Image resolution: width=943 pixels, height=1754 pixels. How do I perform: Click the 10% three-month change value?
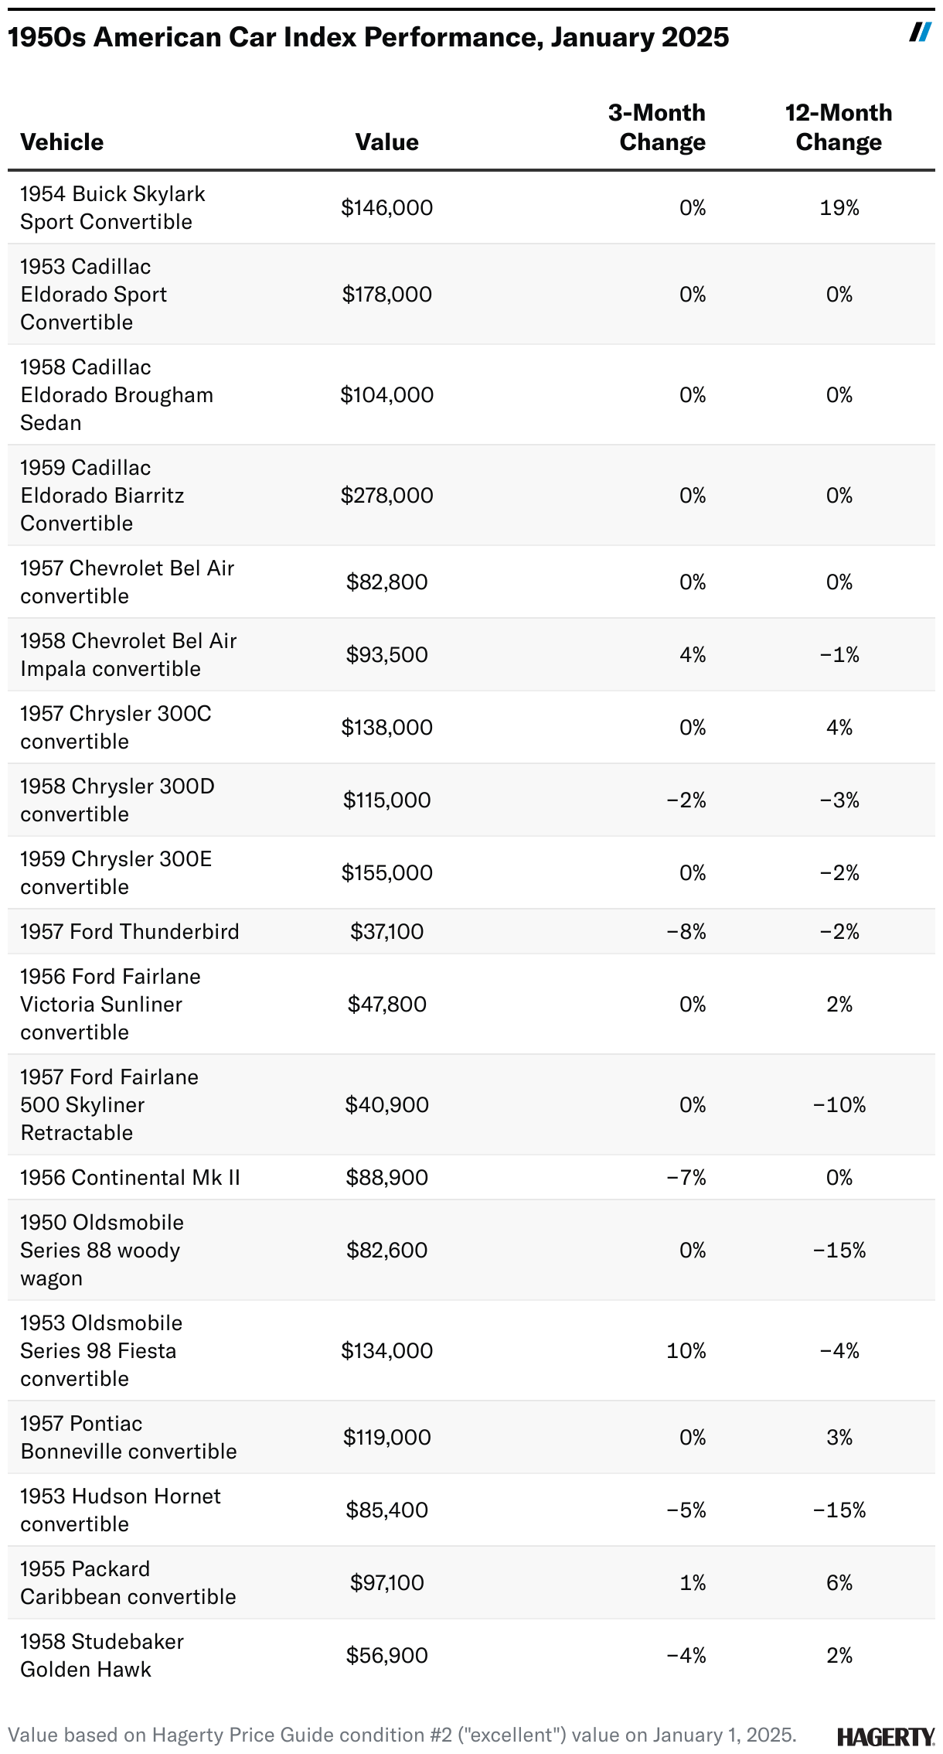pos(686,1350)
